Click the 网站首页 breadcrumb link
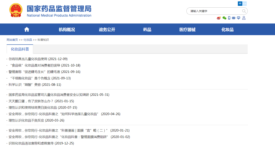 [12, 40]
